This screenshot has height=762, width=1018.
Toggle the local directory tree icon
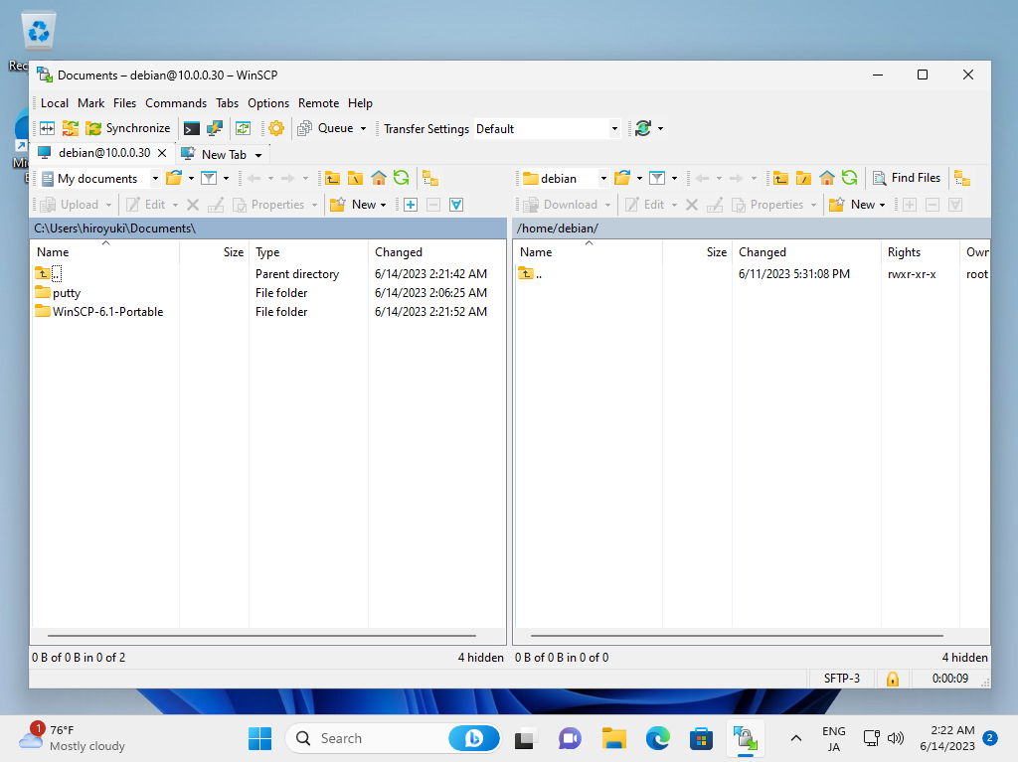(430, 178)
